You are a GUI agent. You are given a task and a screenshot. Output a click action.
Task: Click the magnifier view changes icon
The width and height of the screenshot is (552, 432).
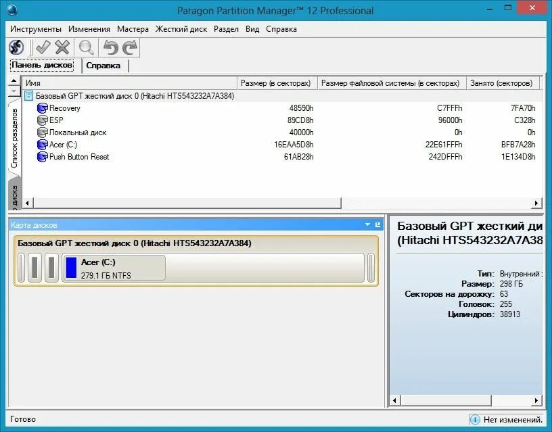click(87, 47)
